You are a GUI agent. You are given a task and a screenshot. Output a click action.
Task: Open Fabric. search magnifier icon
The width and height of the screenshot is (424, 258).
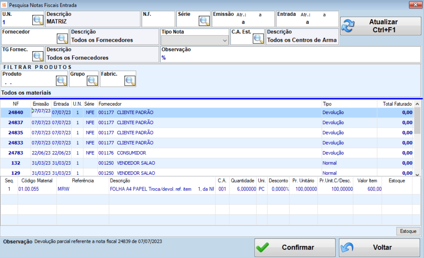coord(130,81)
